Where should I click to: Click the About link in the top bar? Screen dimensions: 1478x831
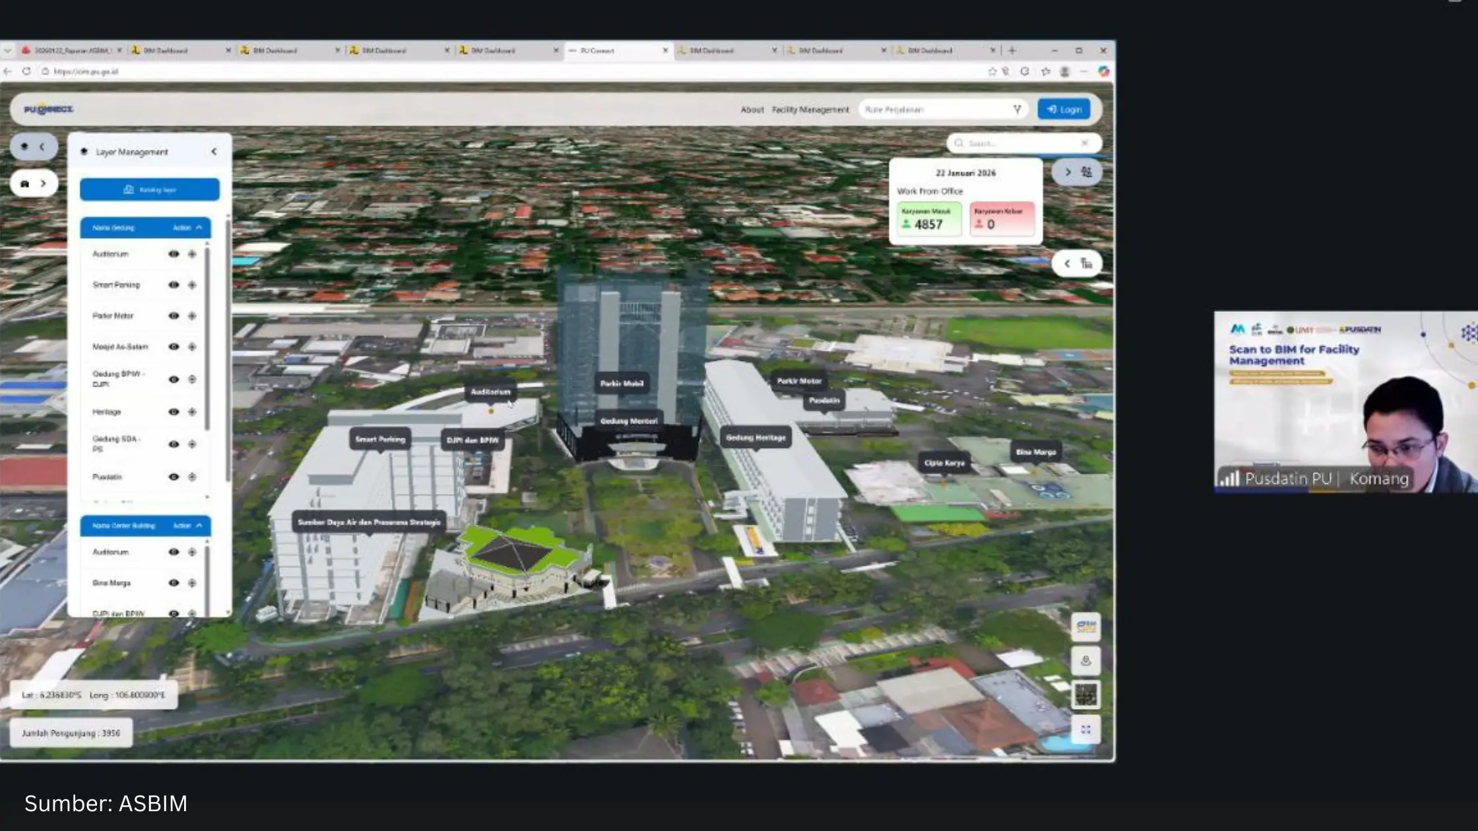click(752, 109)
